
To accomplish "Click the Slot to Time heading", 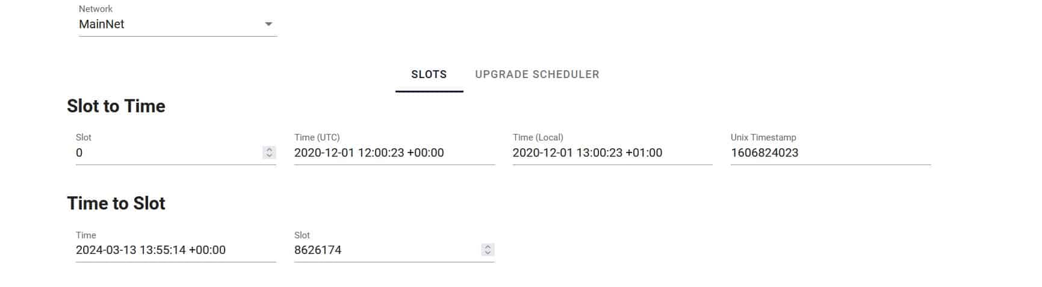I will click(x=116, y=106).
